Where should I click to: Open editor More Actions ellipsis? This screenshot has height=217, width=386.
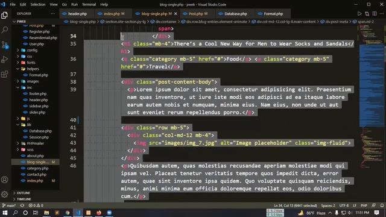pos(382,14)
